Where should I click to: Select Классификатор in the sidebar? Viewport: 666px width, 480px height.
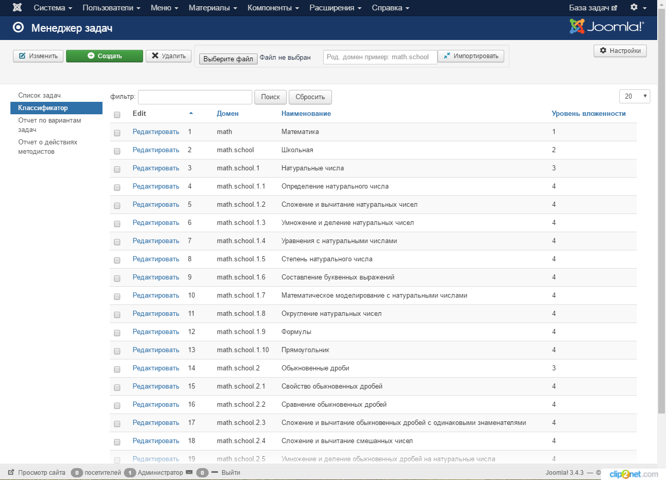[56, 108]
